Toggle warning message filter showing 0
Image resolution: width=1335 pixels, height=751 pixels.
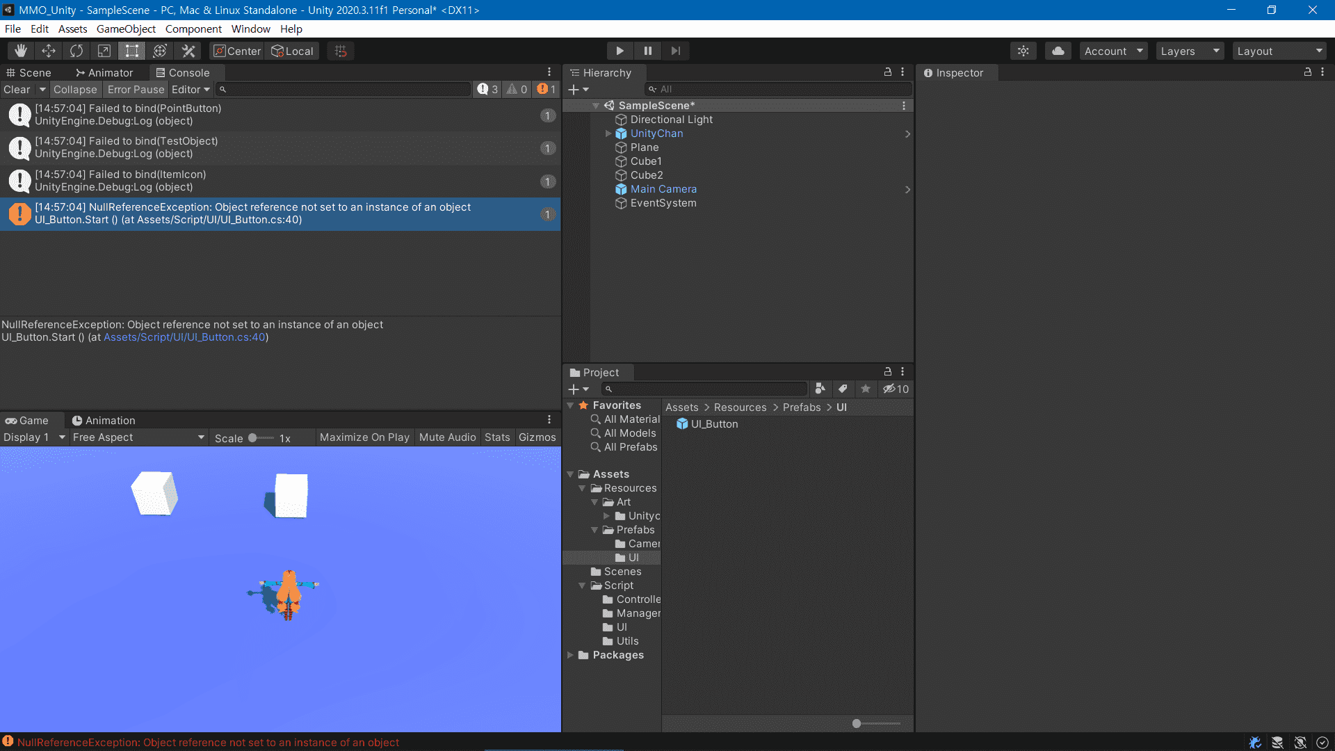pos(517,89)
